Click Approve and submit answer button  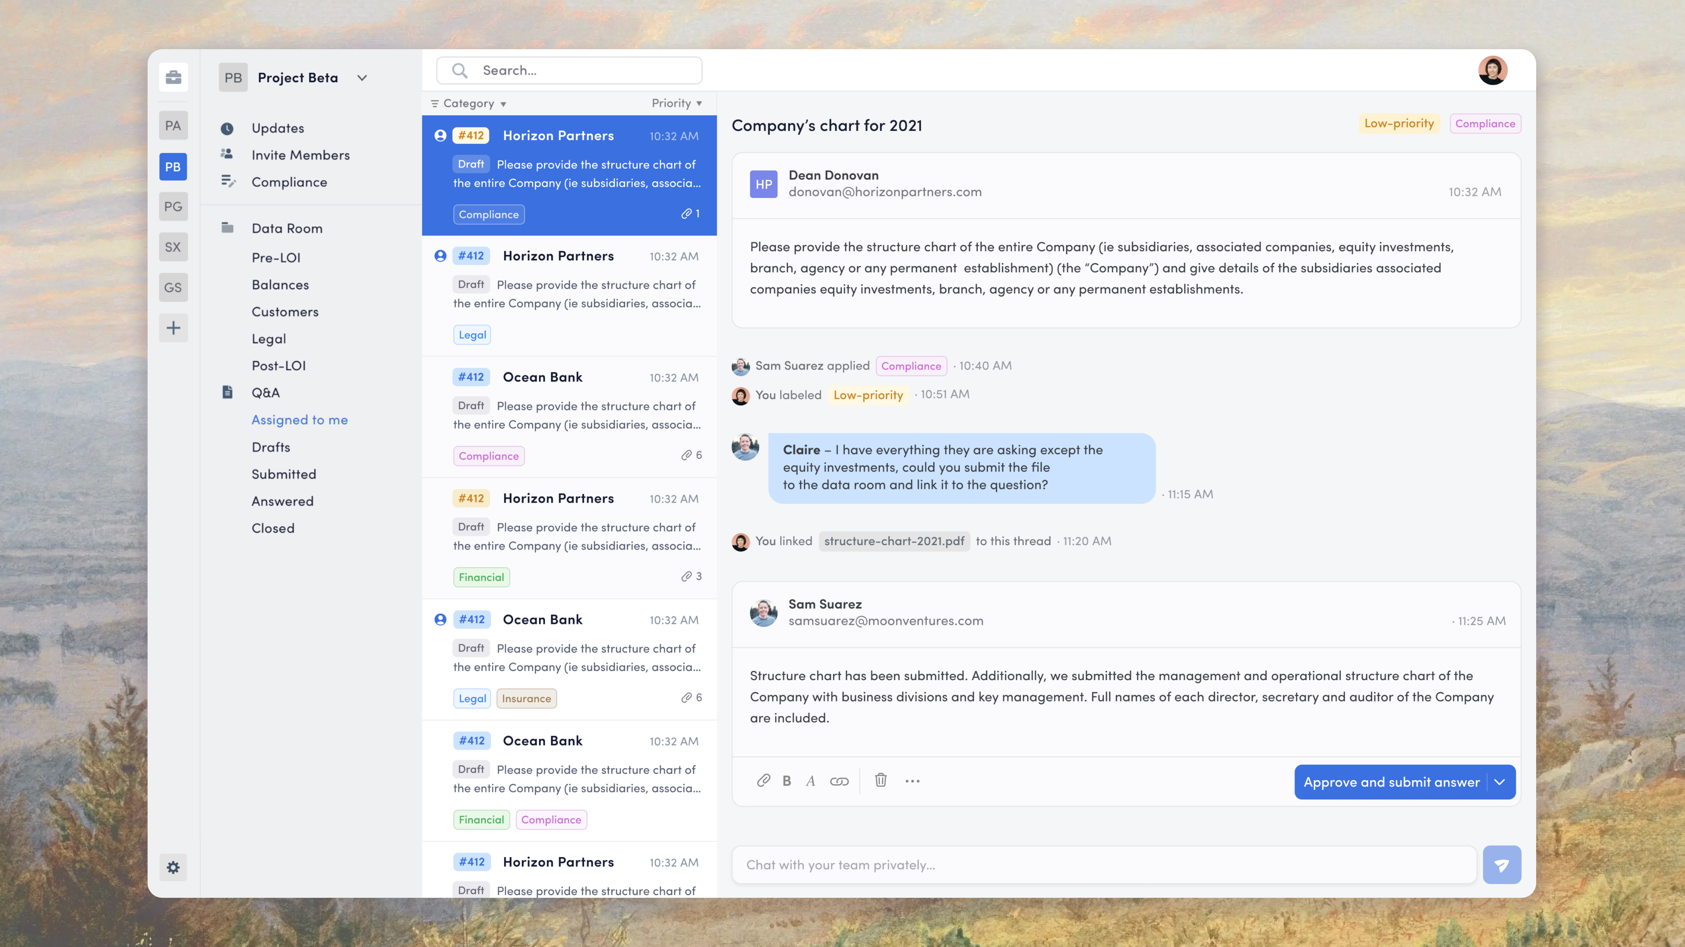[x=1391, y=782]
